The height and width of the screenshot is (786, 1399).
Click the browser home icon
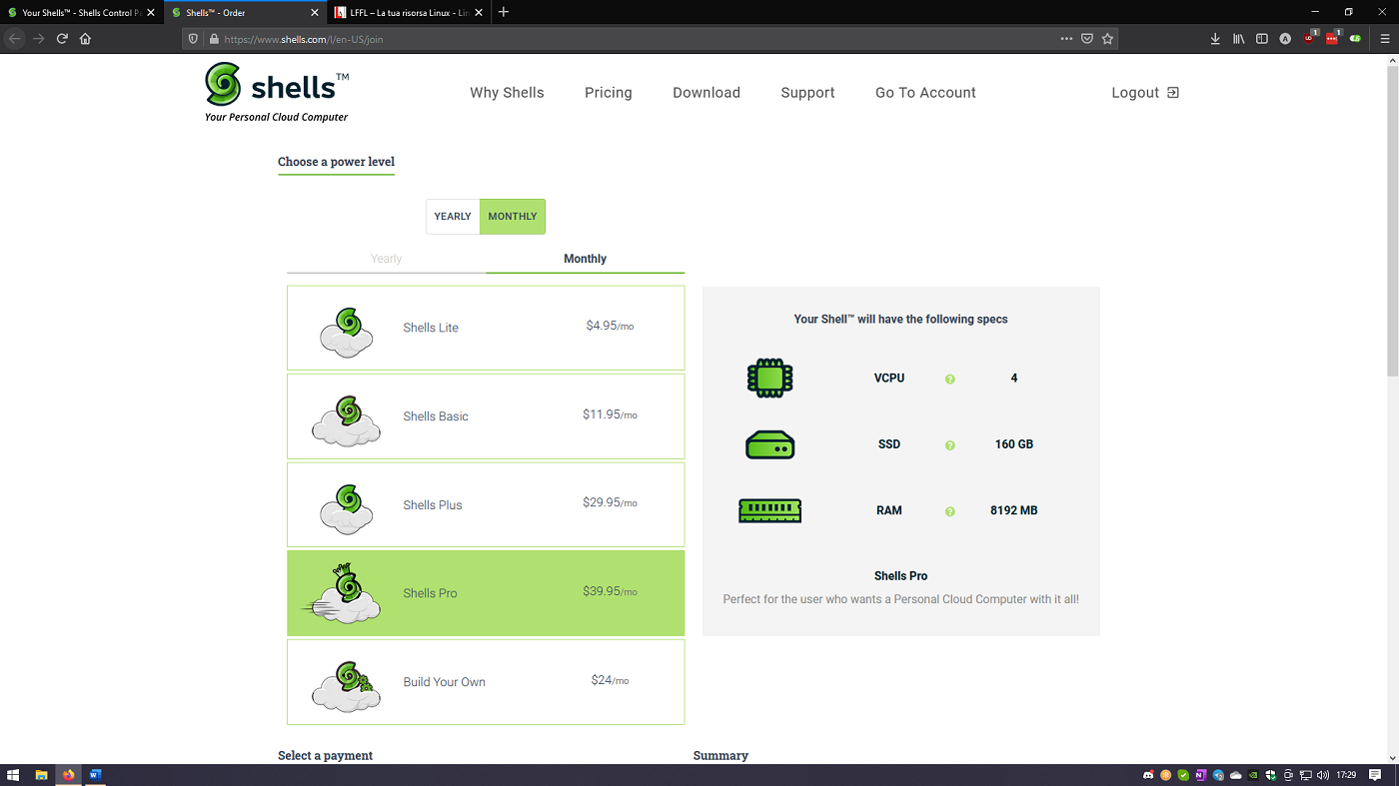click(x=85, y=39)
